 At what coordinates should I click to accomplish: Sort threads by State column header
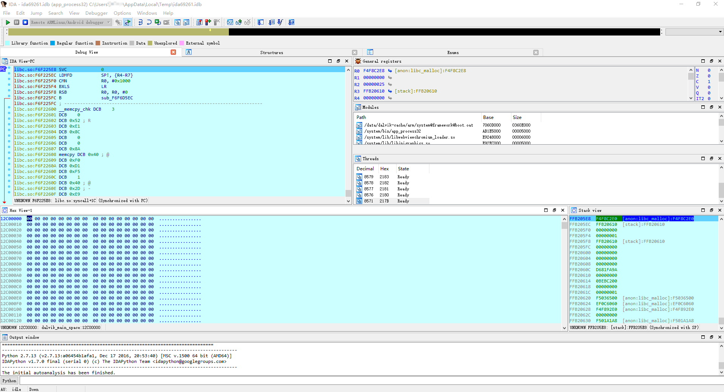pyautogui.click(x=412, y=169)
